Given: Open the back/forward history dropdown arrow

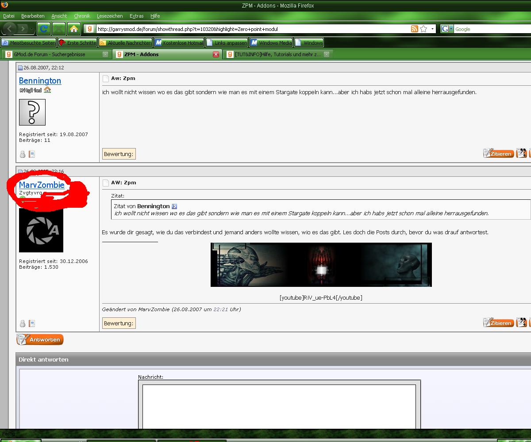Looking at the screenshot, I should 32,29.
